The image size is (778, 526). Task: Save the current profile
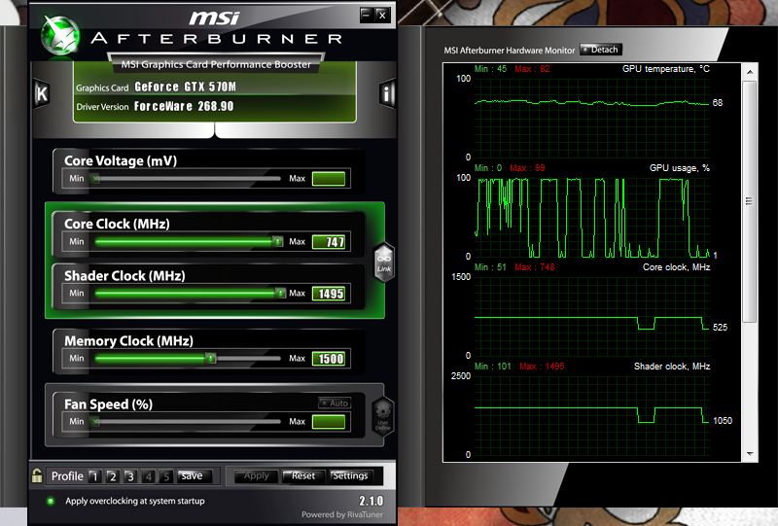click(x=194, y=475)
